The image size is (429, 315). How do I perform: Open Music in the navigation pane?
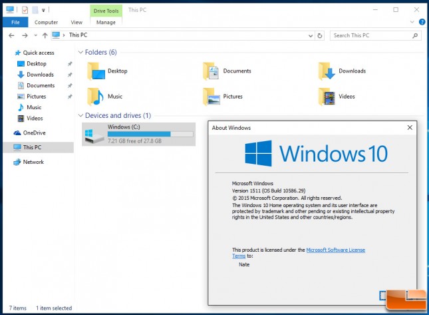(34, 107)
